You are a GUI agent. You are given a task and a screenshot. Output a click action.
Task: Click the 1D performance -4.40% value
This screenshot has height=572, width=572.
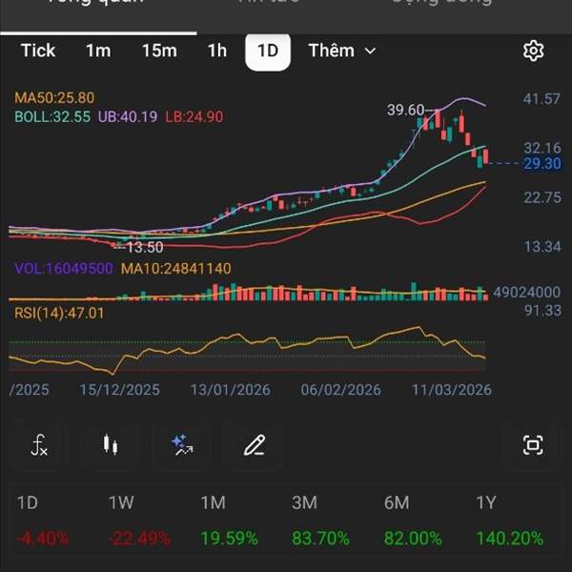click(x=42, y=539)
